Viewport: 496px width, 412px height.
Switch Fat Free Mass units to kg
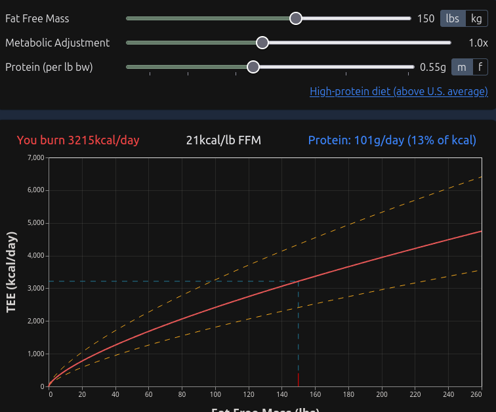click(x=476, y=18)
